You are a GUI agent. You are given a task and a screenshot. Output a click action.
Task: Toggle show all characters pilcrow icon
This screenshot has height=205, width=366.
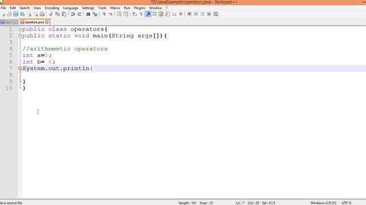[x=141, y=14]
